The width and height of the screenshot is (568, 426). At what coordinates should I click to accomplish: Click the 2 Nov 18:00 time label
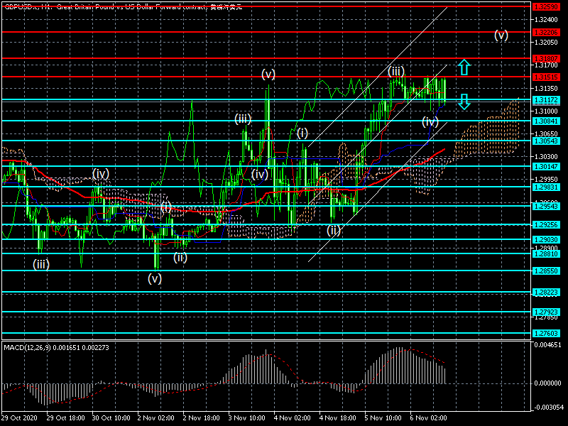pos(202,418)
